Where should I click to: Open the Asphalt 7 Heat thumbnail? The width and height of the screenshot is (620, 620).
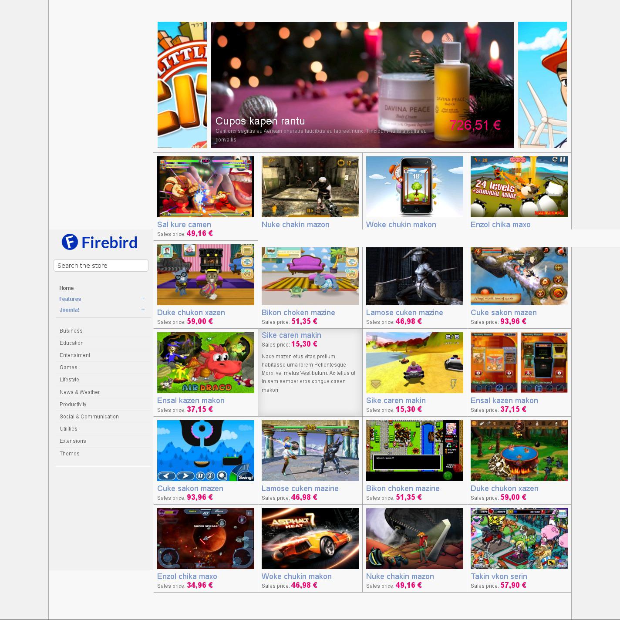(310, 539)
